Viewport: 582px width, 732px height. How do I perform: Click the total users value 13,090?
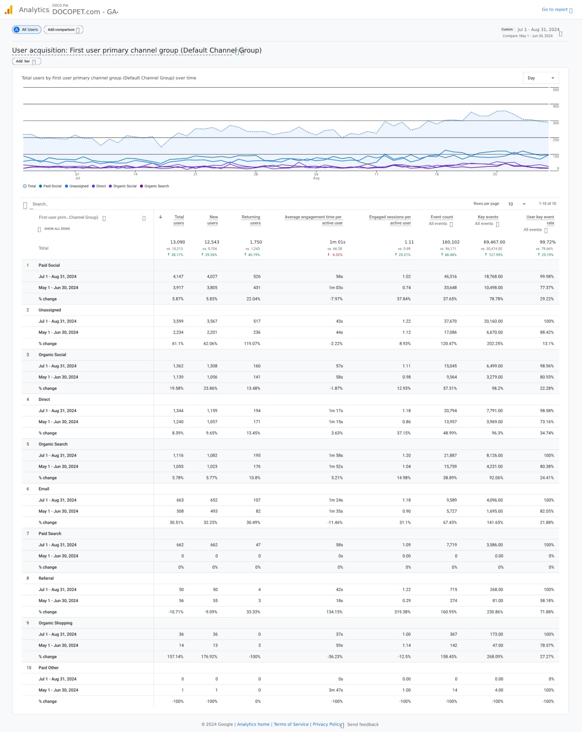[x=178, y=242]
